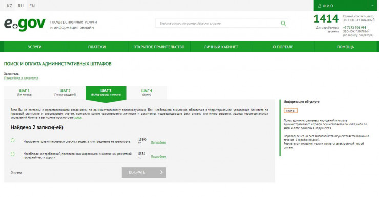Viewport: 379px width, 197px height.
Task: Click the e-gov logo
Action: click(x=25, y=24)
